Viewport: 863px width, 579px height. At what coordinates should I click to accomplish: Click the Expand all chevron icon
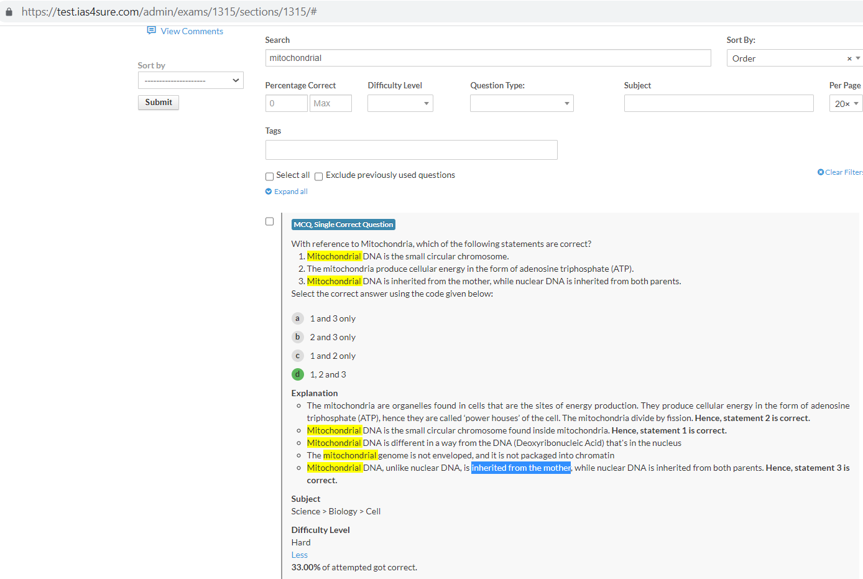pos(269,192)
